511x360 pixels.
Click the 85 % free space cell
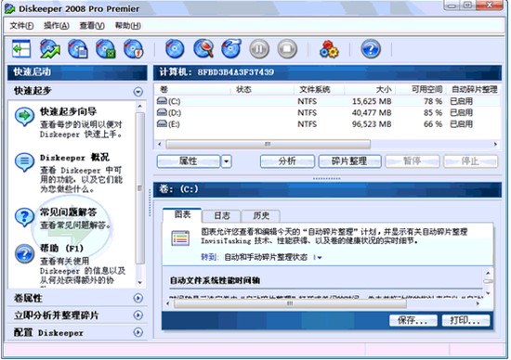pyautogui.click(x=433, y=112)
